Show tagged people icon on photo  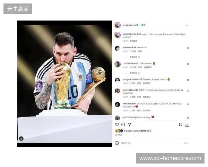click(x=21, y=138)
